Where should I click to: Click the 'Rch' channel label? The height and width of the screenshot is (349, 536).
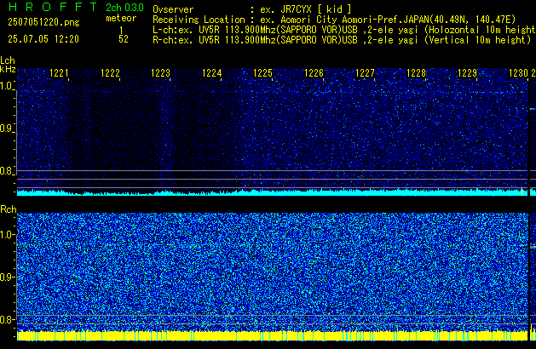9,209
